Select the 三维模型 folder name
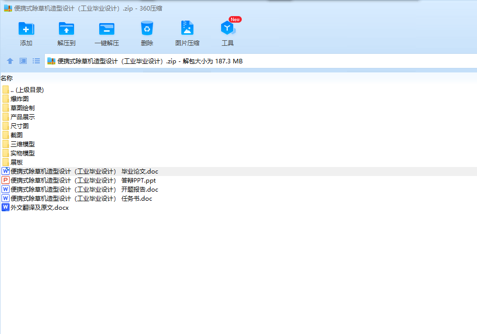The height and width of the screenshot is (334, 477). (23, 144)
